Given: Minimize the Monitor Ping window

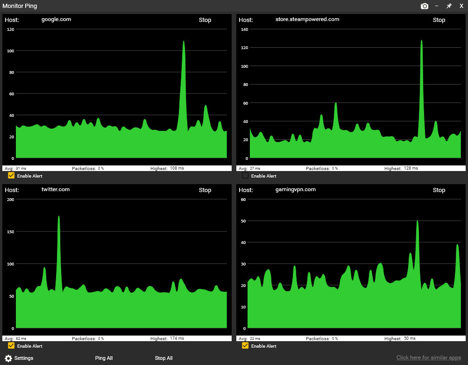Looking at the screenshot, I should [x=437, y=6].
